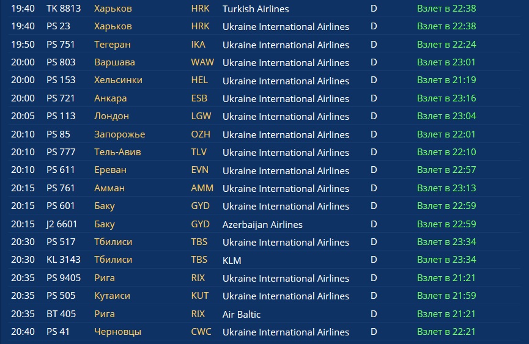Click status 'Взлет в 23:13'
The height and width of the screenshot is (344, 529).
(446, 188)
